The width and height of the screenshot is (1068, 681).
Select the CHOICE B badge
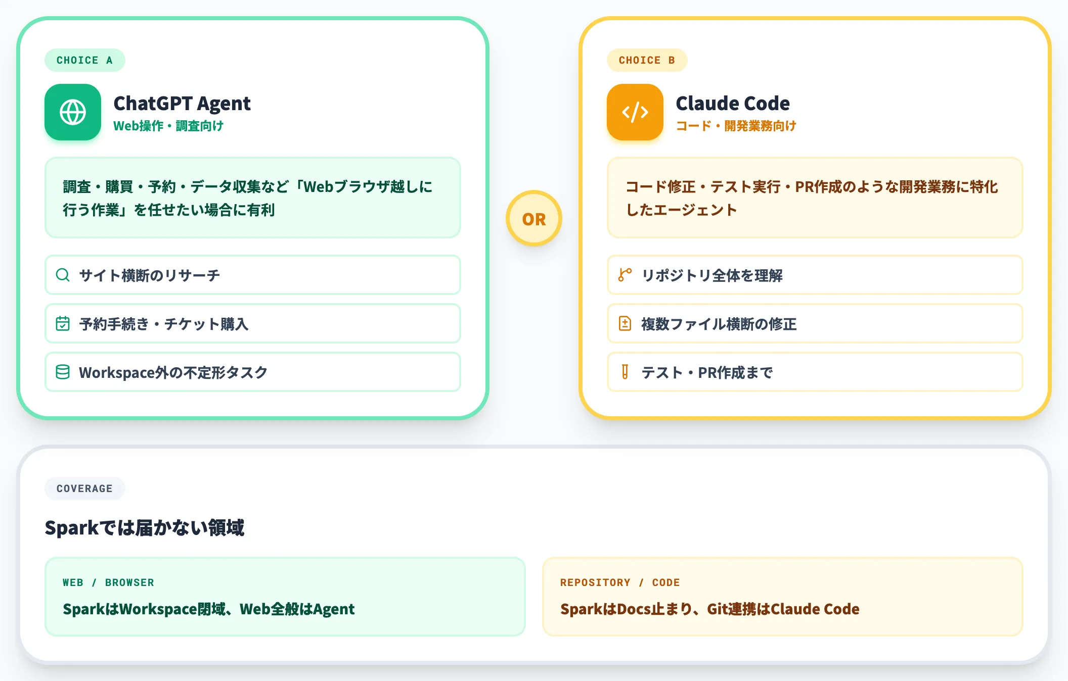[647, 60]
